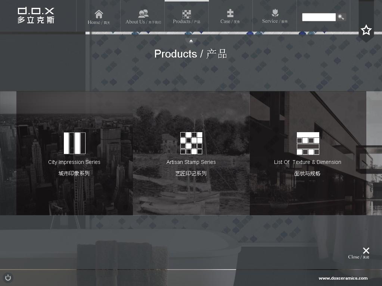Click the star favorites bookmark

tap(366, 30)
